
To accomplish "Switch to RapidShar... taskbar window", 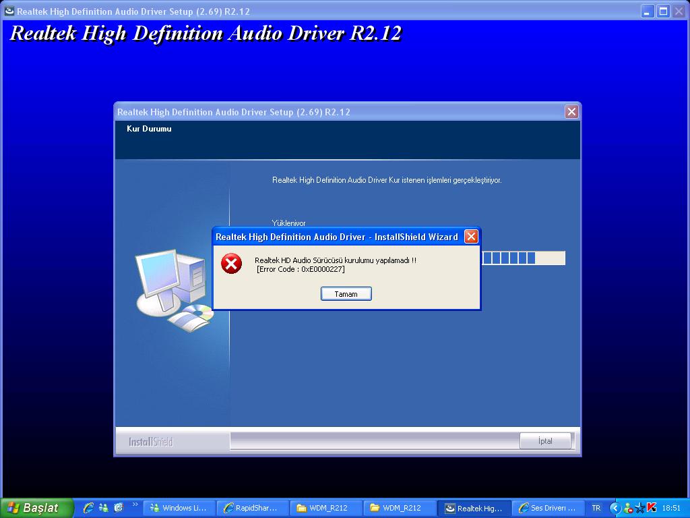I will [x=253, y=508].
